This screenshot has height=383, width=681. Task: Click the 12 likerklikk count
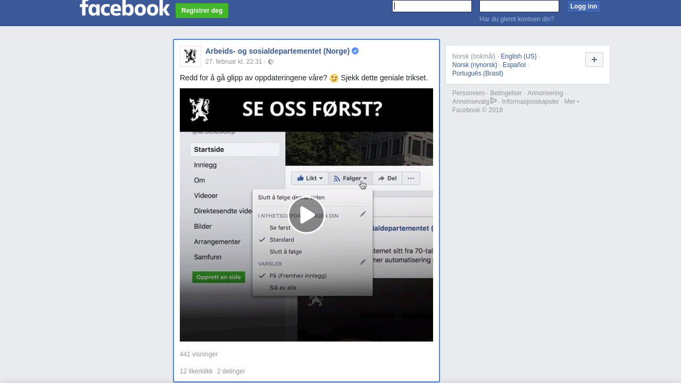(x=196, y=371)
